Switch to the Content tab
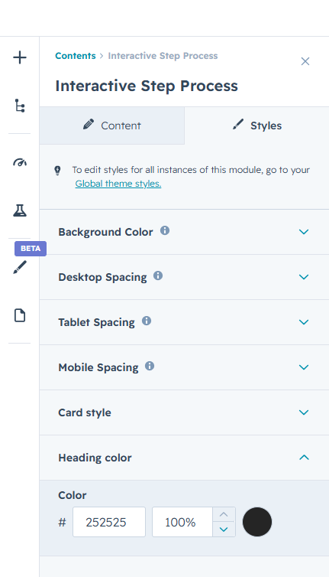 coord(112,126)
